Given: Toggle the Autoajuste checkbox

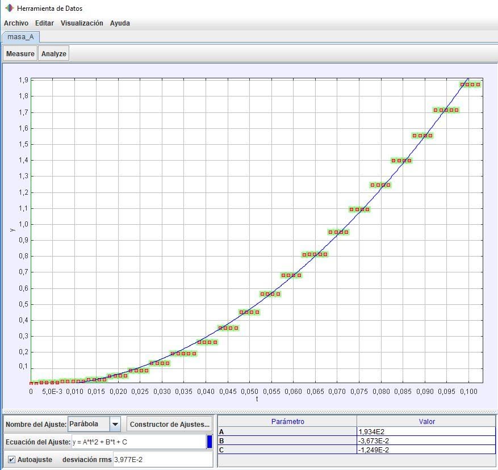Looking at the screenshot, I should coord(12,459).
